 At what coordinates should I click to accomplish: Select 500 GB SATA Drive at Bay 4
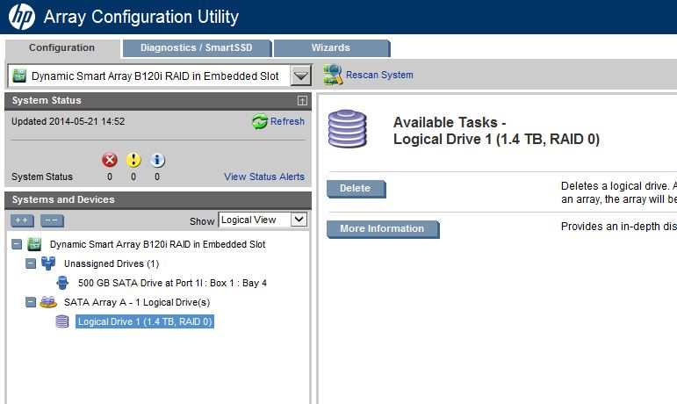172,283
